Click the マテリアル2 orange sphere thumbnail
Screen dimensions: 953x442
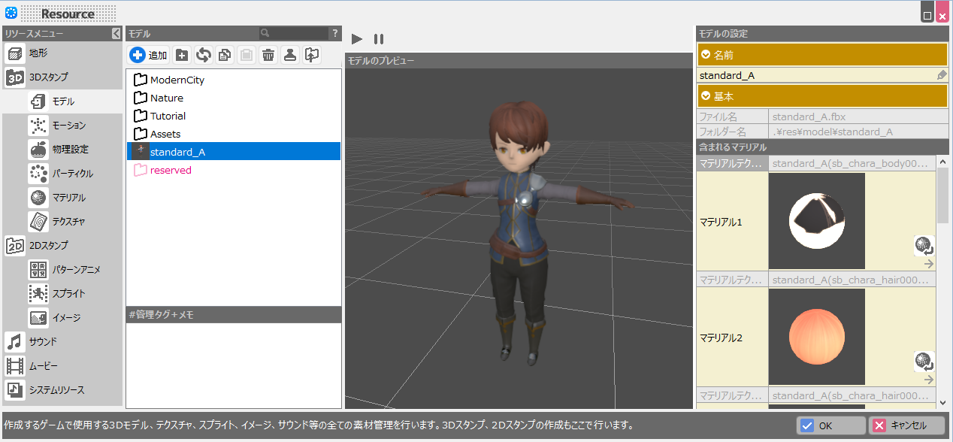point(816,338)
